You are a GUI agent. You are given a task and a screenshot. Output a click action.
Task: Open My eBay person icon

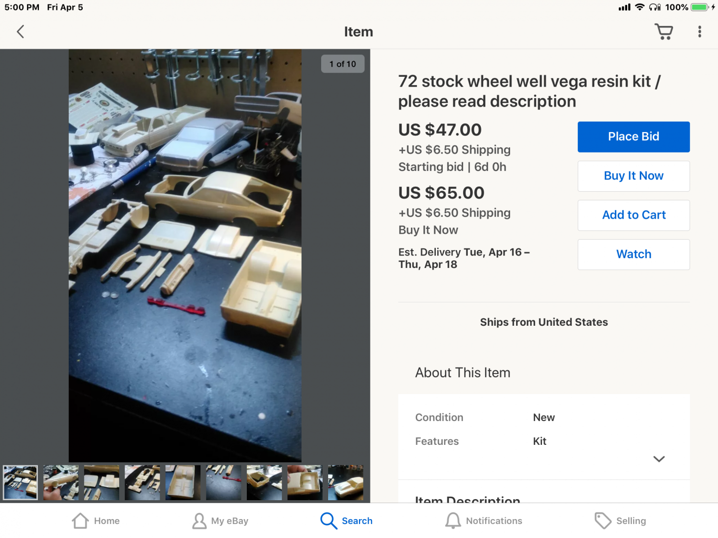[199, 521]
